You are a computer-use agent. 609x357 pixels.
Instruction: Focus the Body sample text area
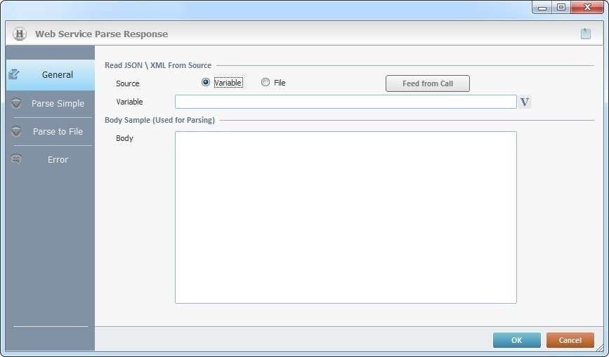345,217
